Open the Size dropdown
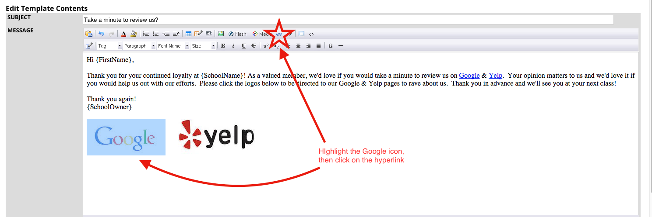Image resolution: width=652 pixels, height=217 pixels. pos(203,45)
